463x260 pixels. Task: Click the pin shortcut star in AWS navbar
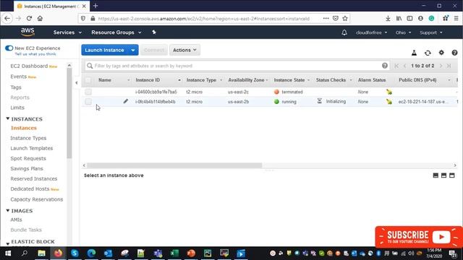coord(154,32)
